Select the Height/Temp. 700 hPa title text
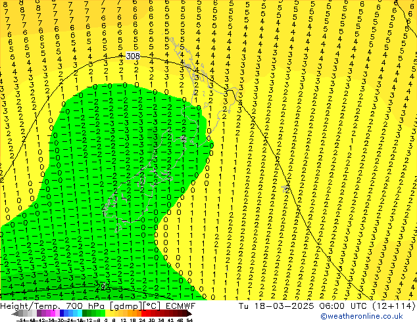The width and height of the screenshot is (417, 322). point(54,306)
